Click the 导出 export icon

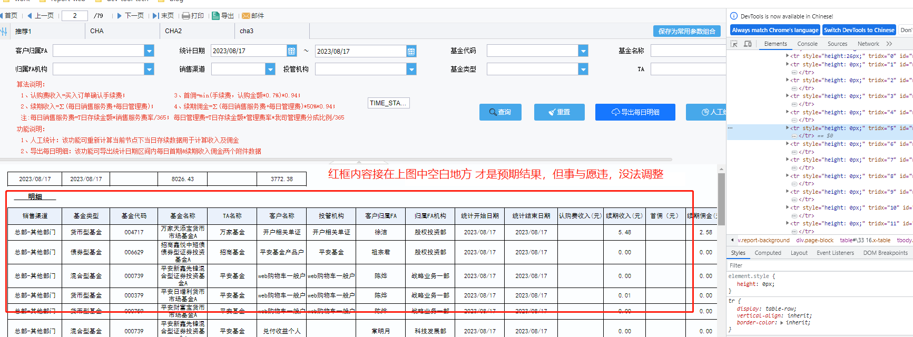point(215,16)
